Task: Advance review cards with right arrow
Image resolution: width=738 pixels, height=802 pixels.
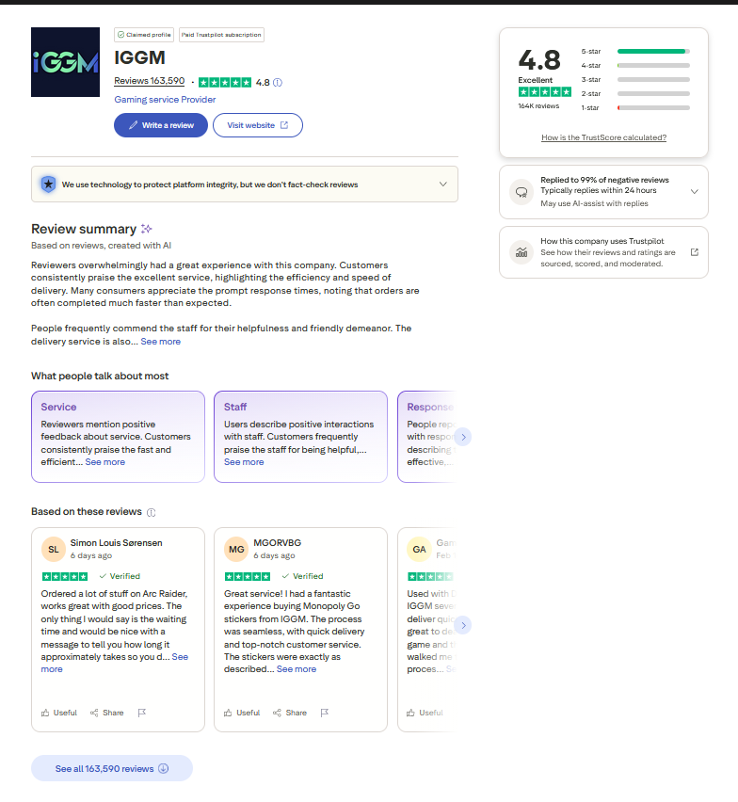Action: (x=463, y=625)
